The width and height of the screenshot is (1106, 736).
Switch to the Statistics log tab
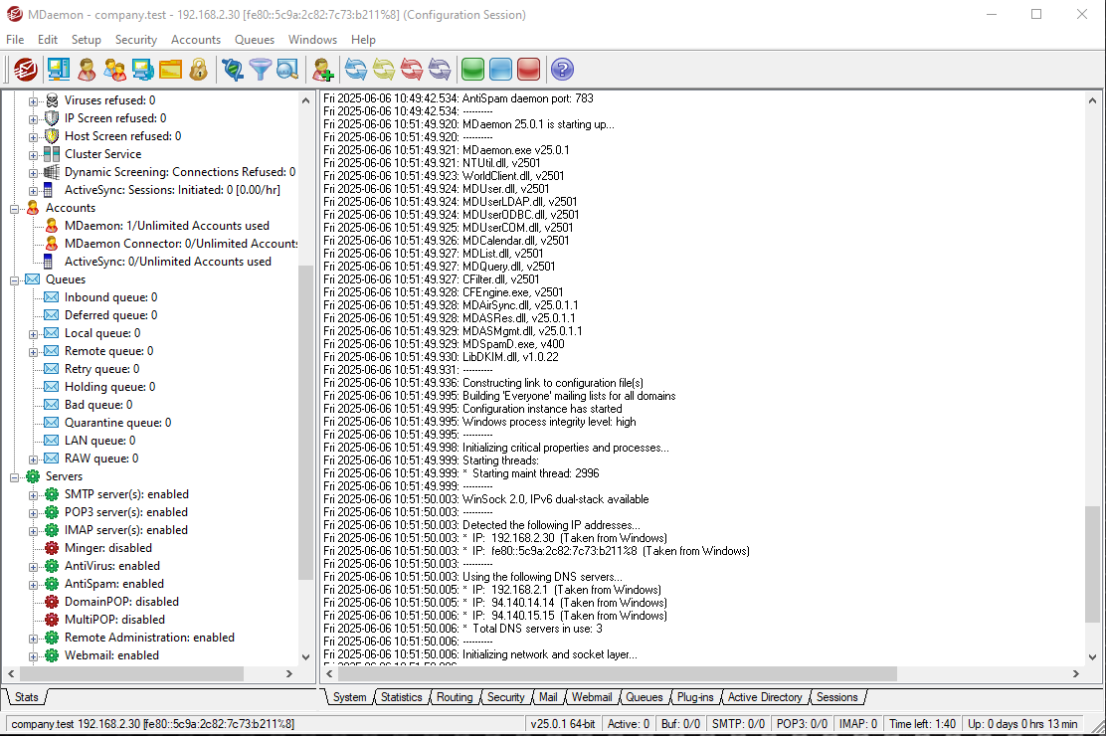402,697
